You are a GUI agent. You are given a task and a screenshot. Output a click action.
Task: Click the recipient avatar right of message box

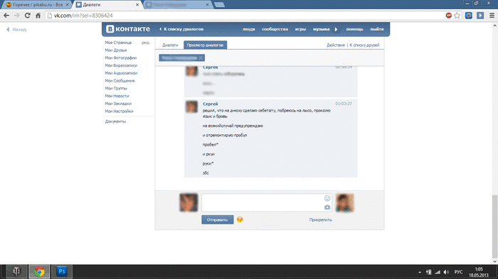[344, 202]
